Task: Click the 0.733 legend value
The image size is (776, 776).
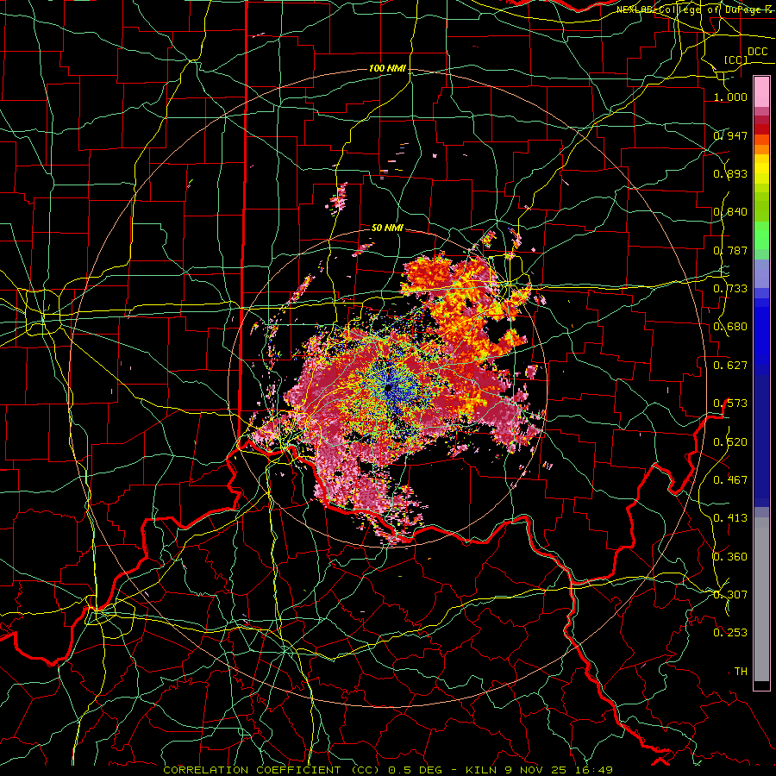Action: pyautogui.click(x=730, y=289)
